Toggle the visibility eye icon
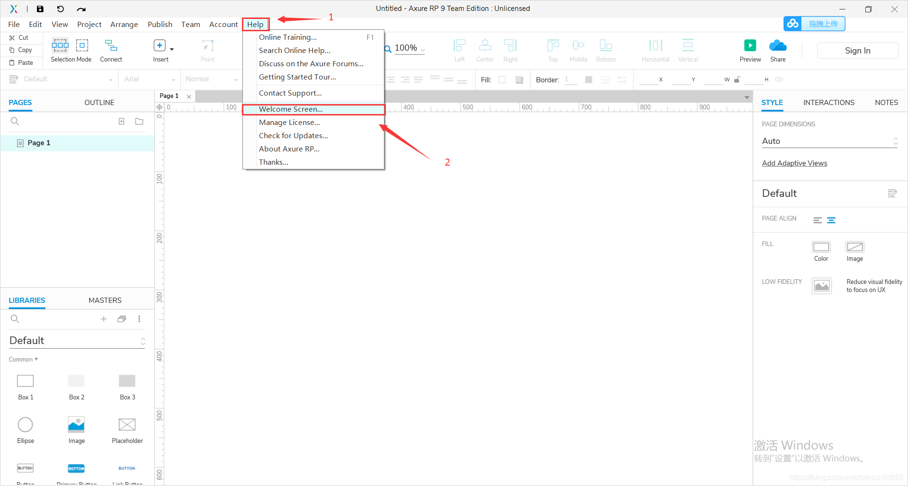Screen dimensions: 908x486 point(779,80)
